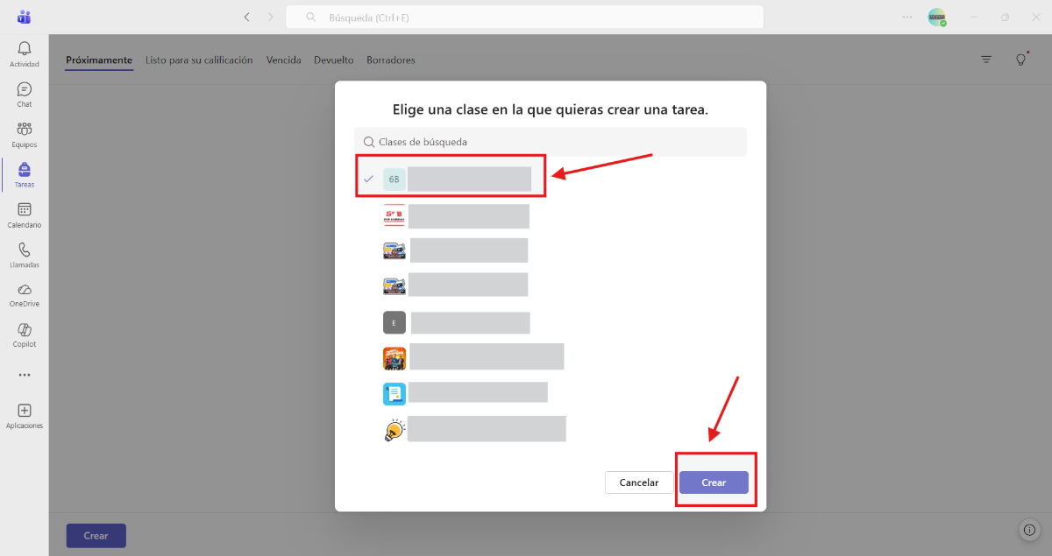Click Clases de búsqueda search field
This screenshot has height=556, width=1052.
[551, 142]
